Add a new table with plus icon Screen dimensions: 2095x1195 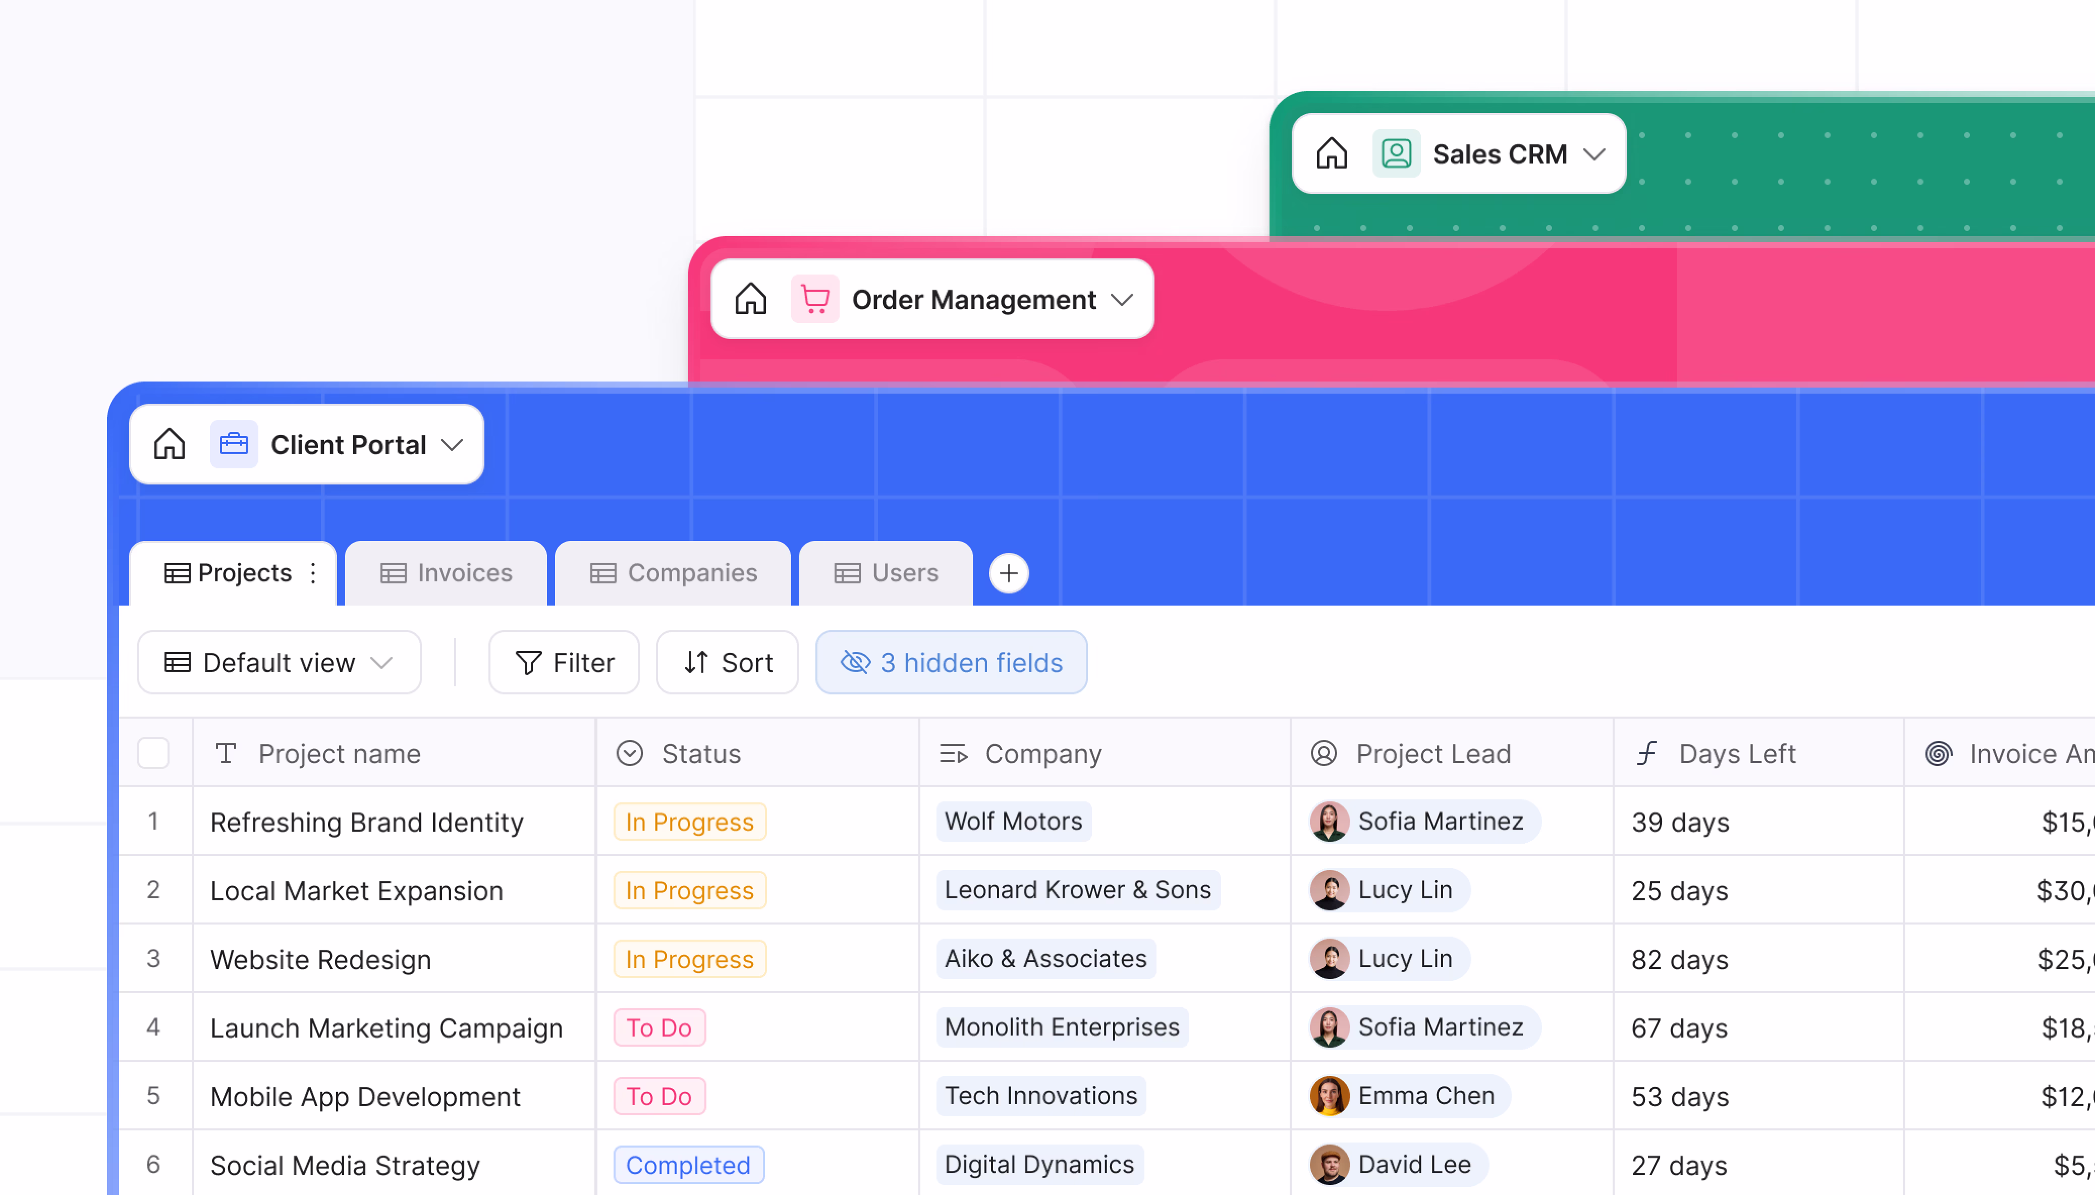1009,573
